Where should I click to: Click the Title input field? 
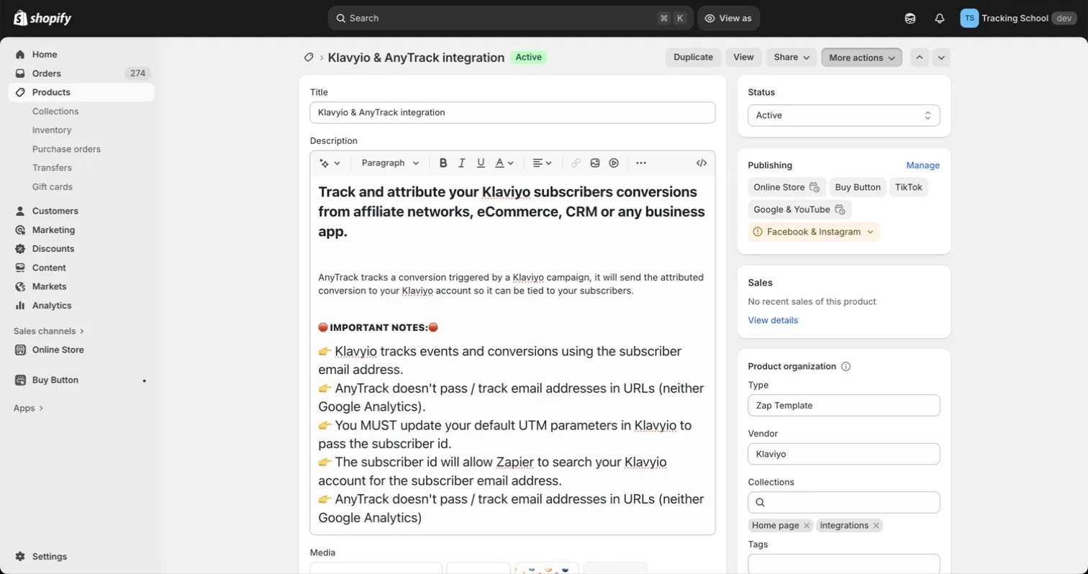coord(512,112)
